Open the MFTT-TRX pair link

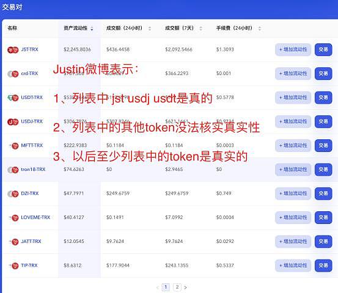32,145
